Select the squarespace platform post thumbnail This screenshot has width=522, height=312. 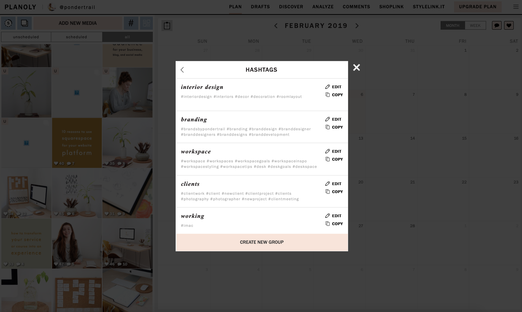[77, 143]
